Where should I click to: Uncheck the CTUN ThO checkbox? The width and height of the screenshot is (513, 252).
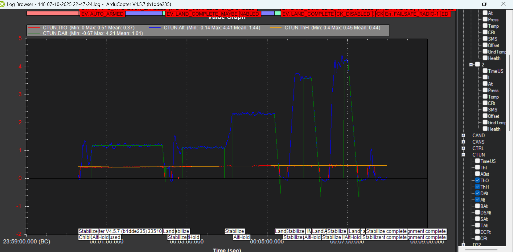click(x=478, y=180)
